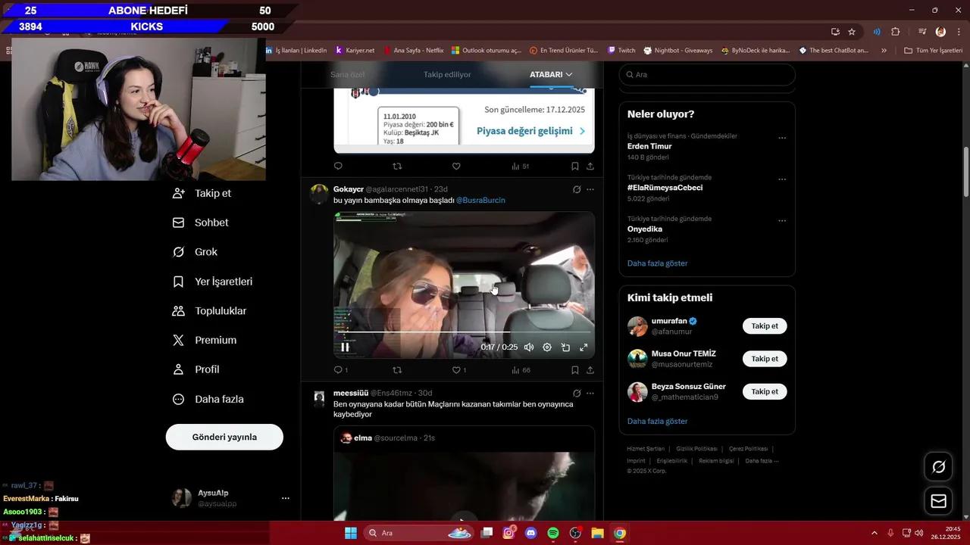Open Twitch bookmark in bookmarks bar

pos(621,51)
